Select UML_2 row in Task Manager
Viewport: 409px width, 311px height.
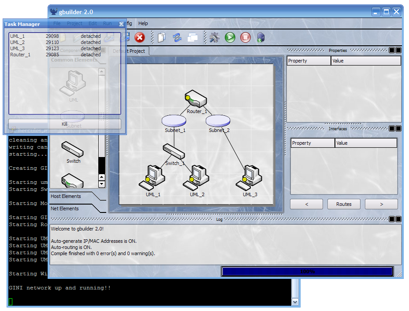(x=18, y=42)
